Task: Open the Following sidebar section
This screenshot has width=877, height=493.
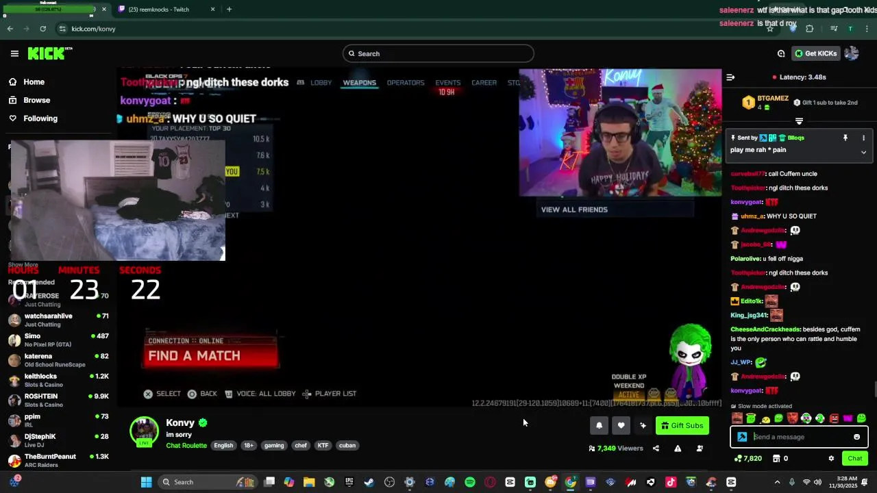Action: coord(40,118)
